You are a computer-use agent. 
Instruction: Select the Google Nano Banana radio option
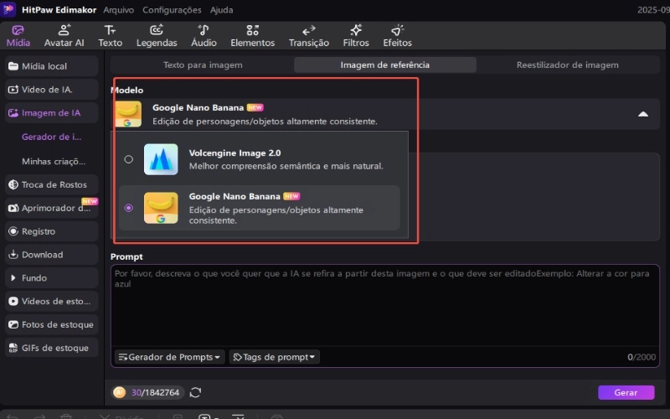(128, 208)
